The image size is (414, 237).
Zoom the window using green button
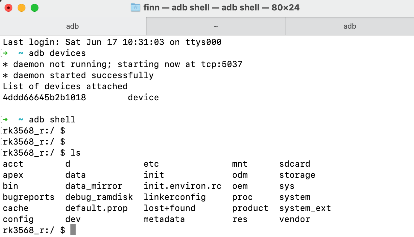tap(35, 8)
